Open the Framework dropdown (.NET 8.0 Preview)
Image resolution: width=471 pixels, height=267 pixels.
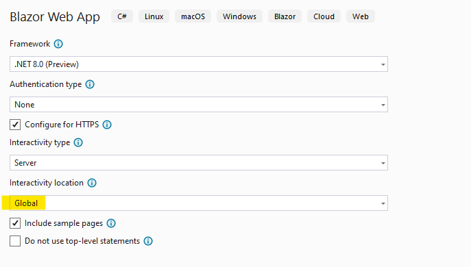point(199,64)
